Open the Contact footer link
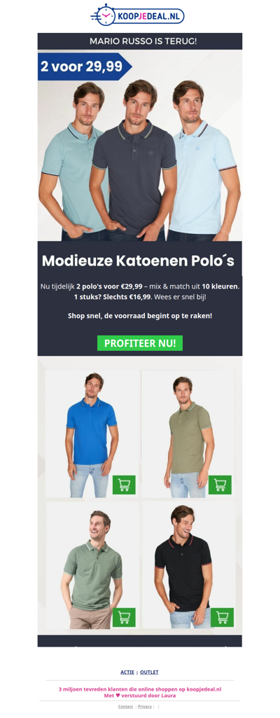 tap(125, 707)
